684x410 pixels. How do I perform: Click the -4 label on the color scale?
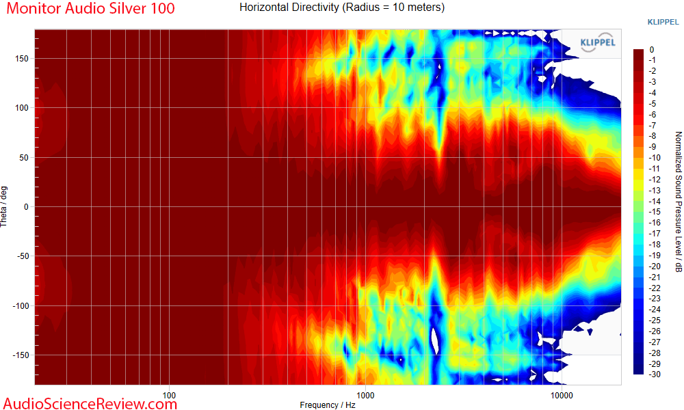click(x=652, y=93)
